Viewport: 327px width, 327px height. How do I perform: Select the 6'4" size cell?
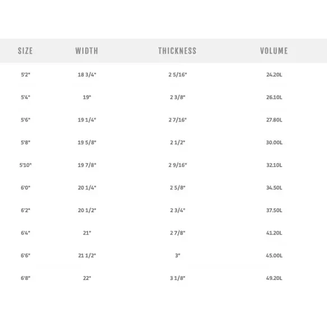[x=25, y=233]
